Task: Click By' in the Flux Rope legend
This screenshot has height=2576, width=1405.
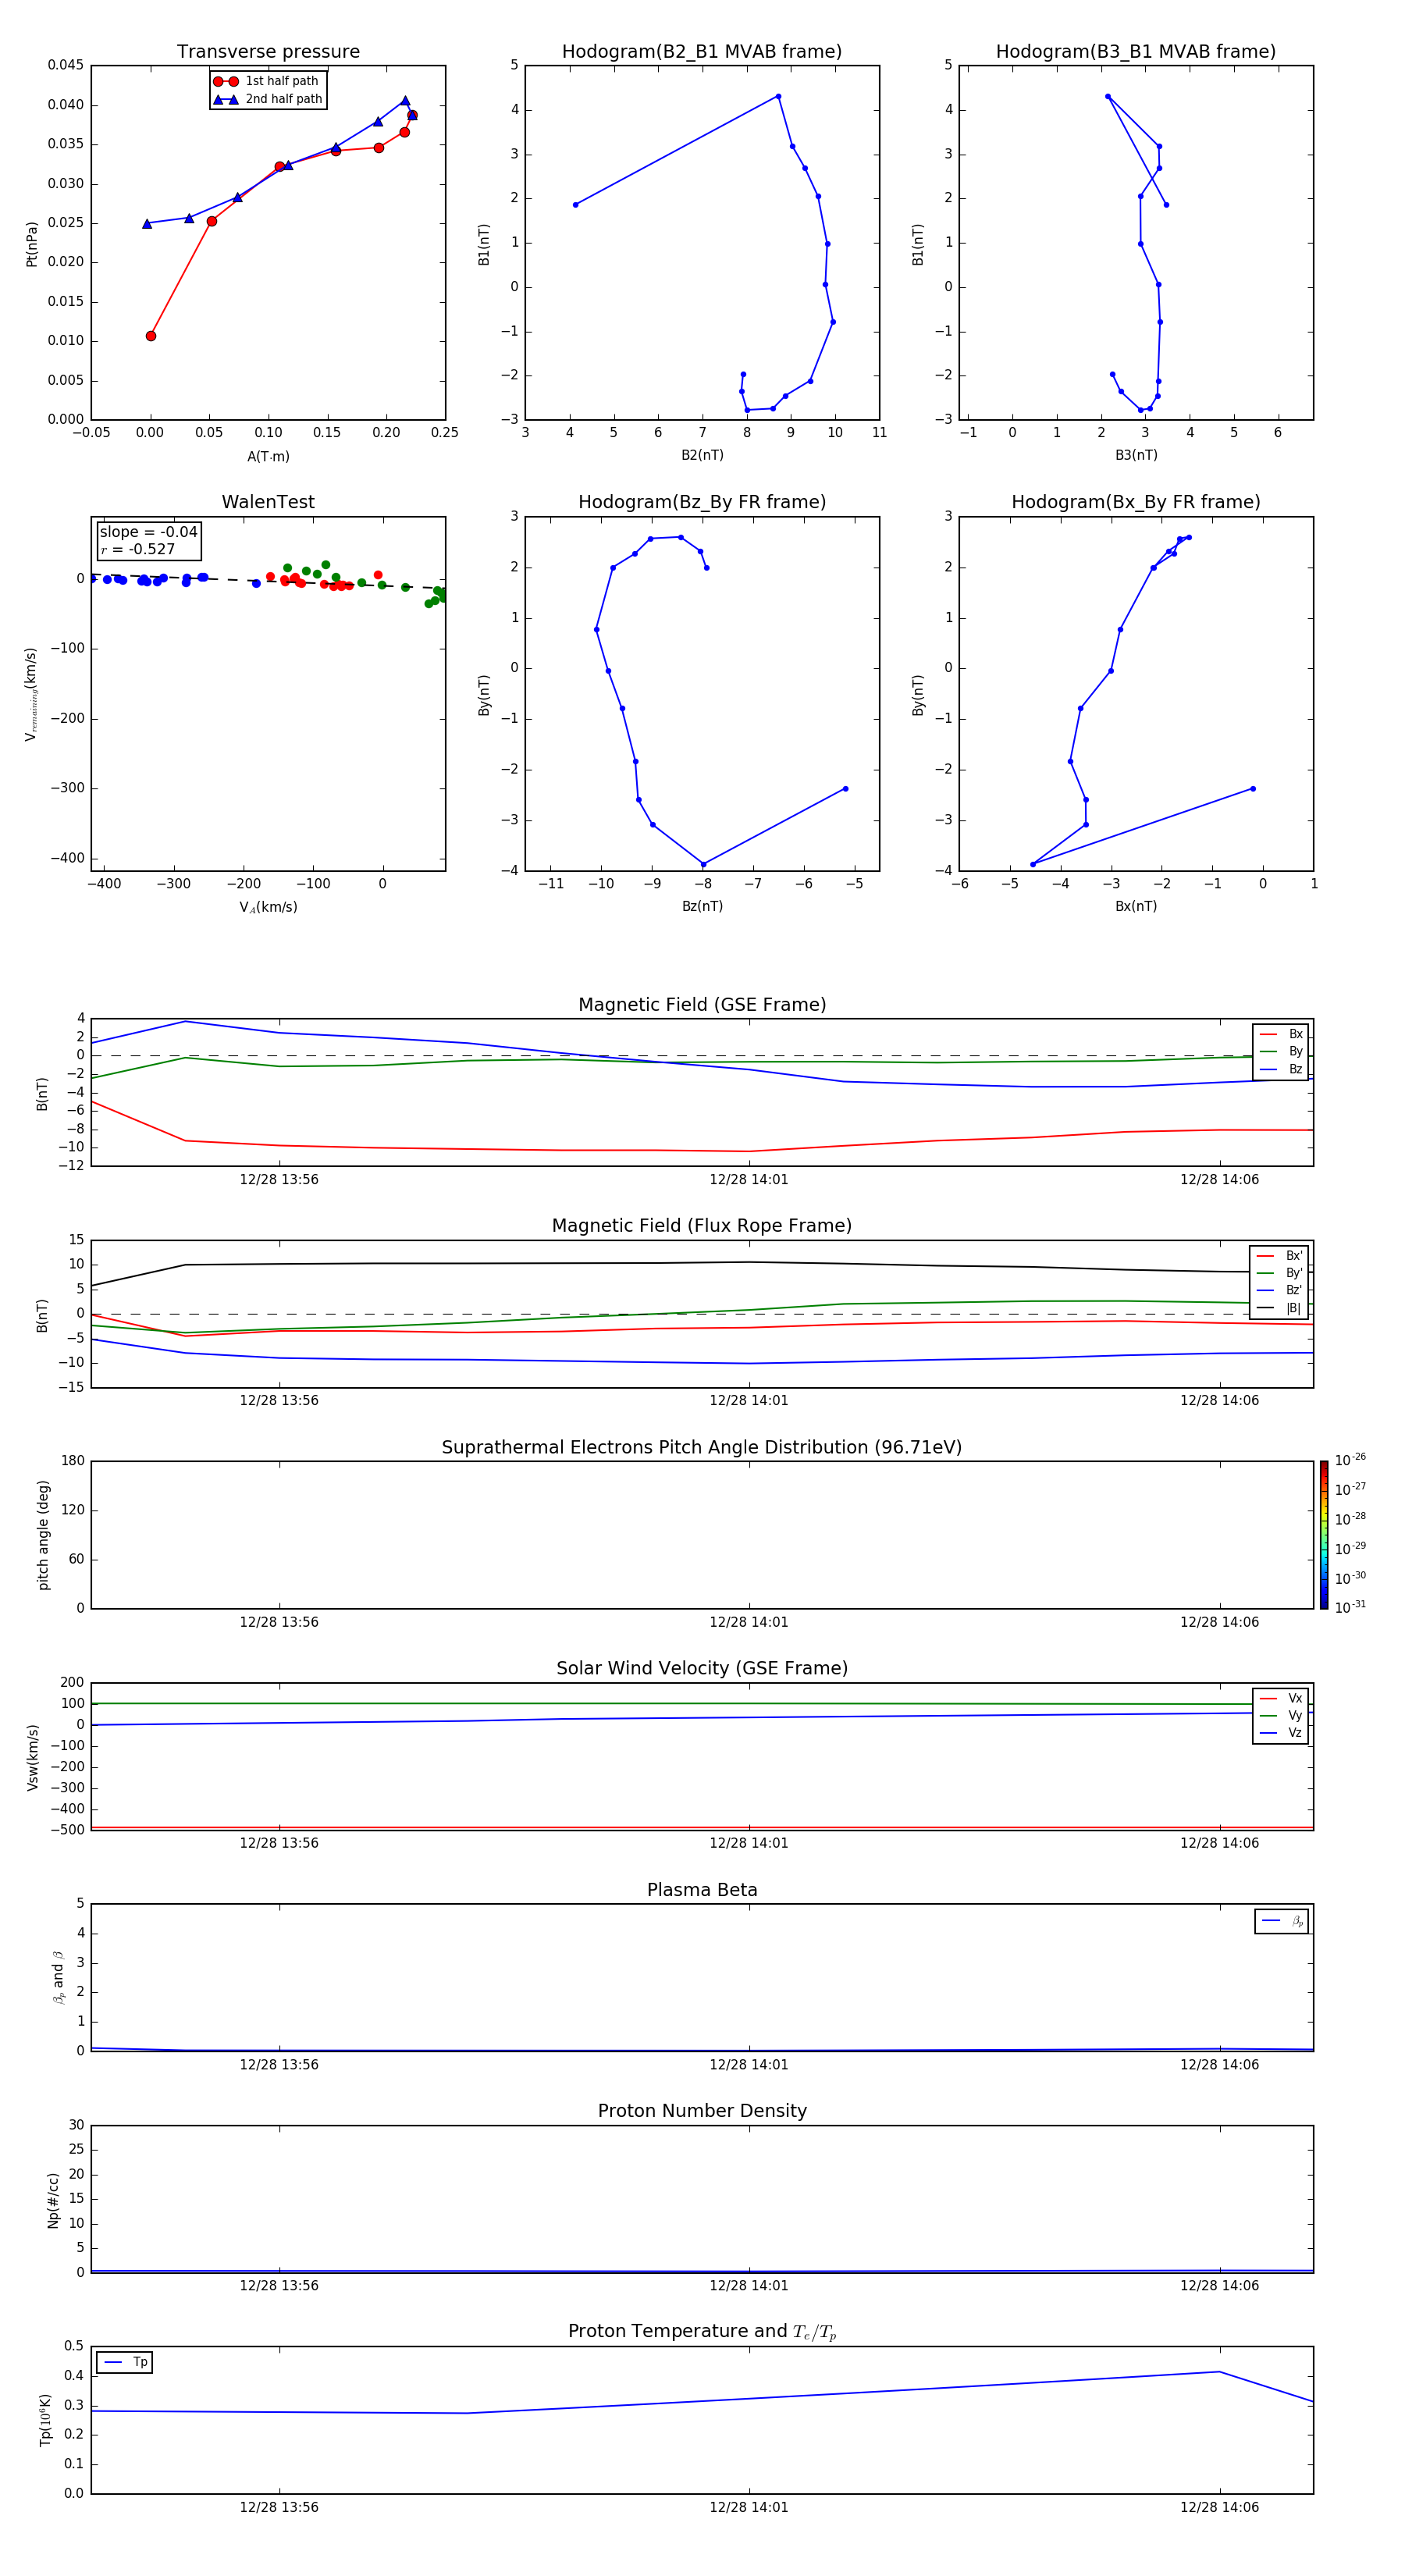Action: [1280, 1273]
